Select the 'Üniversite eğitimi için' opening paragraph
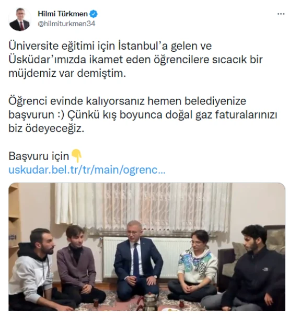289x320 pixels. click(135, 60)
